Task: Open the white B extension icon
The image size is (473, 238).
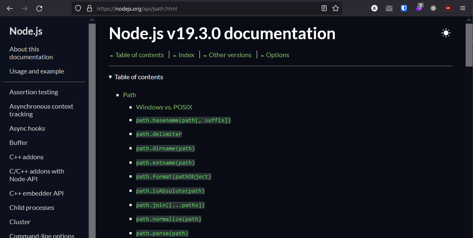Action: click(374, 9)
